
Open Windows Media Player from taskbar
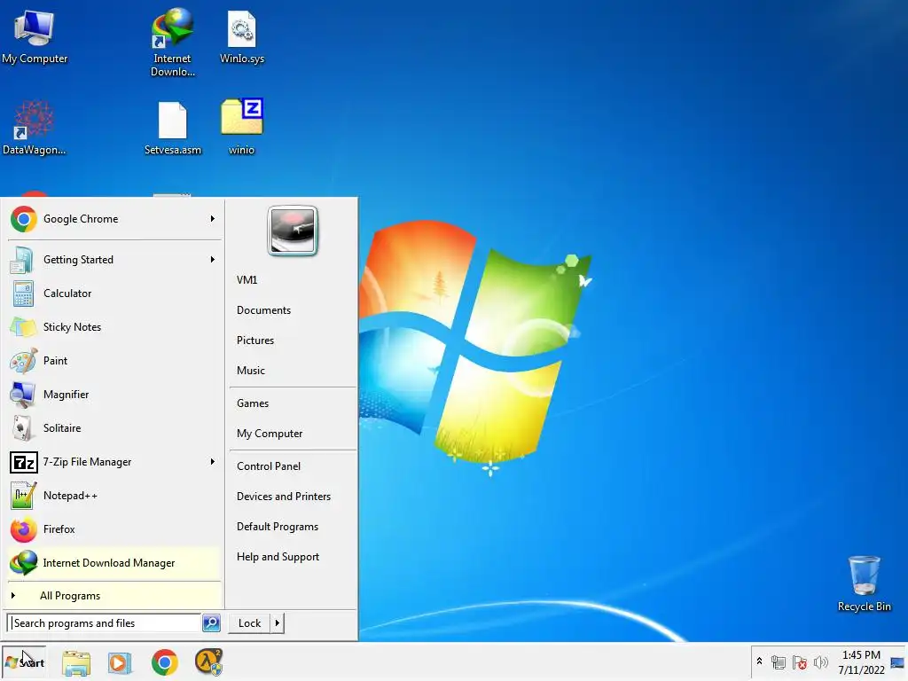(120, 661)
